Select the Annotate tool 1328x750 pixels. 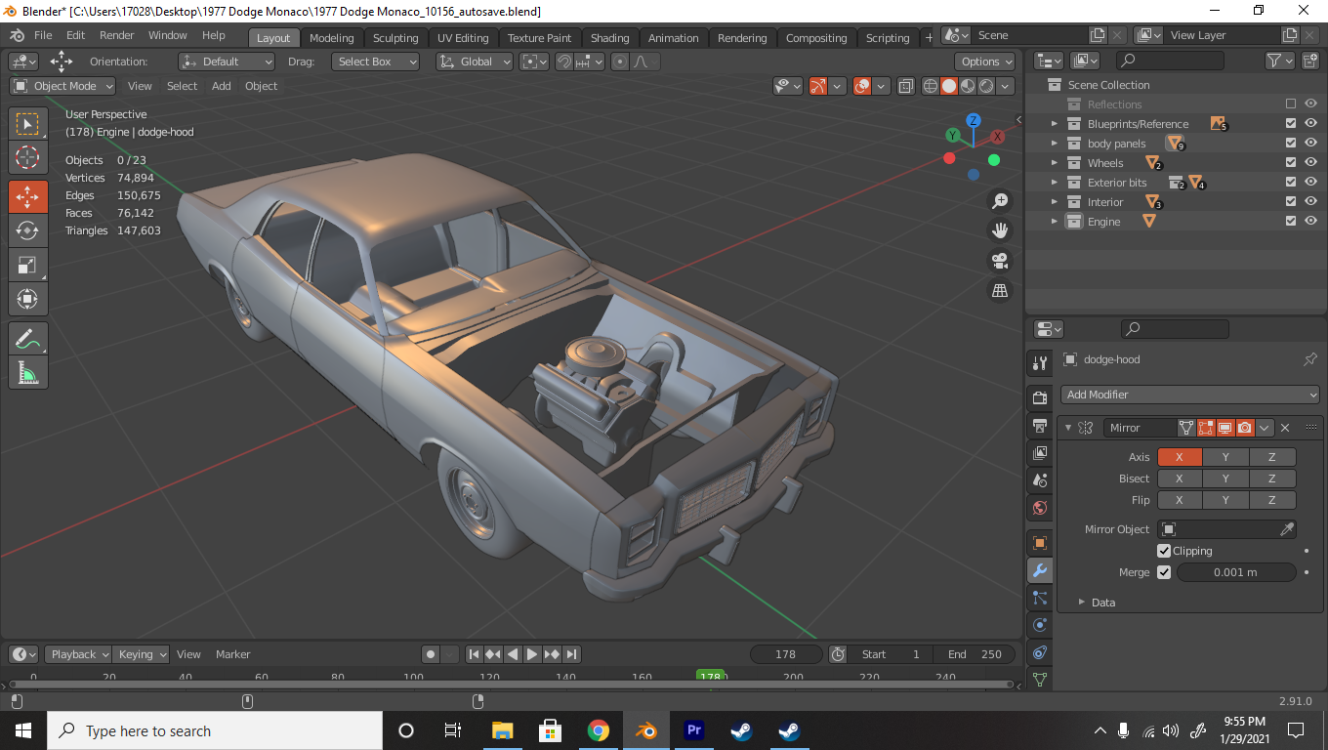(x=27, y=339)
